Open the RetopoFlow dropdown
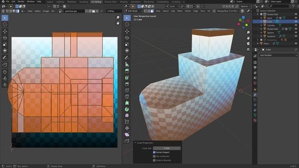The image size is (299, 168). pyautogui.click(x=228, y=11)
